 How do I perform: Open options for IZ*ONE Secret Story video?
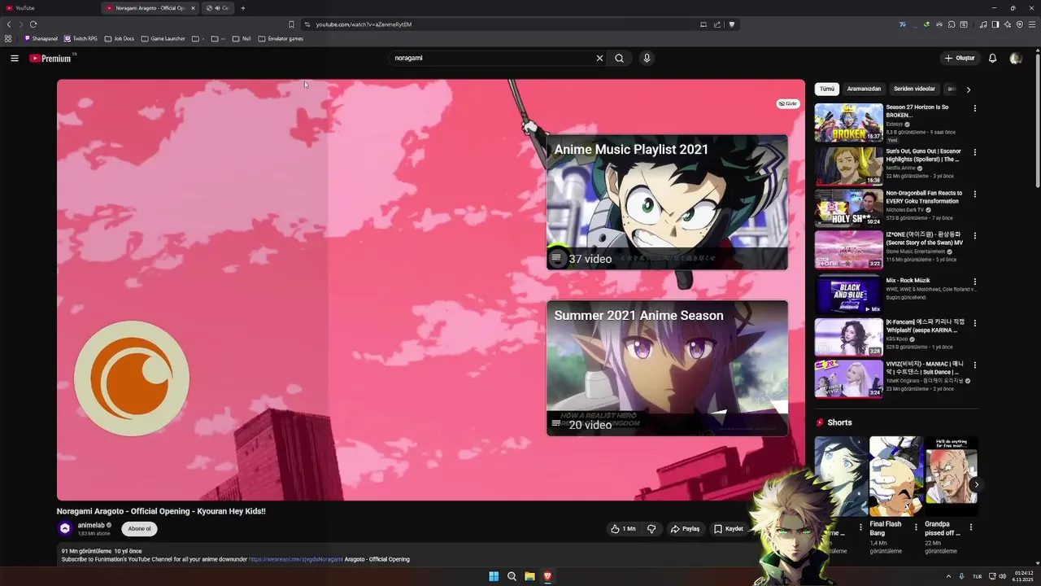coord(974,238)
